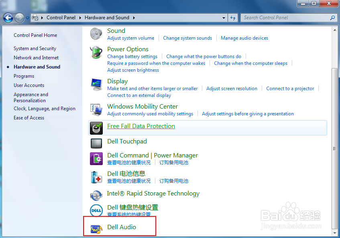
Task: Go back with the blue Back arrow
Action: click(x=8, y=18)
